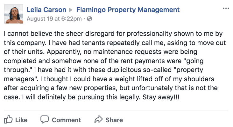Viewport: 233px width, 127px height.
Task: Open Leila Carson's profile name link
Action: coord(46,10)
